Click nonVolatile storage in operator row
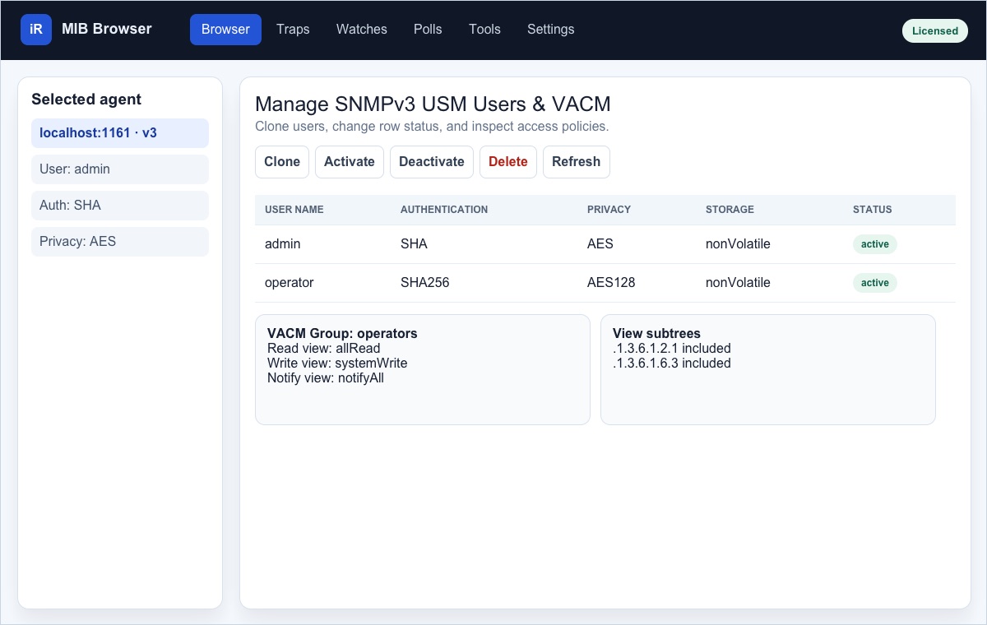The width and height of the screenshot is (987, 625). coord(738,283)
